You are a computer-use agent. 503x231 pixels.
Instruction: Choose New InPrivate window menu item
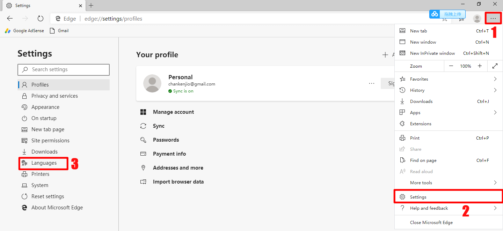click(432, 53)
